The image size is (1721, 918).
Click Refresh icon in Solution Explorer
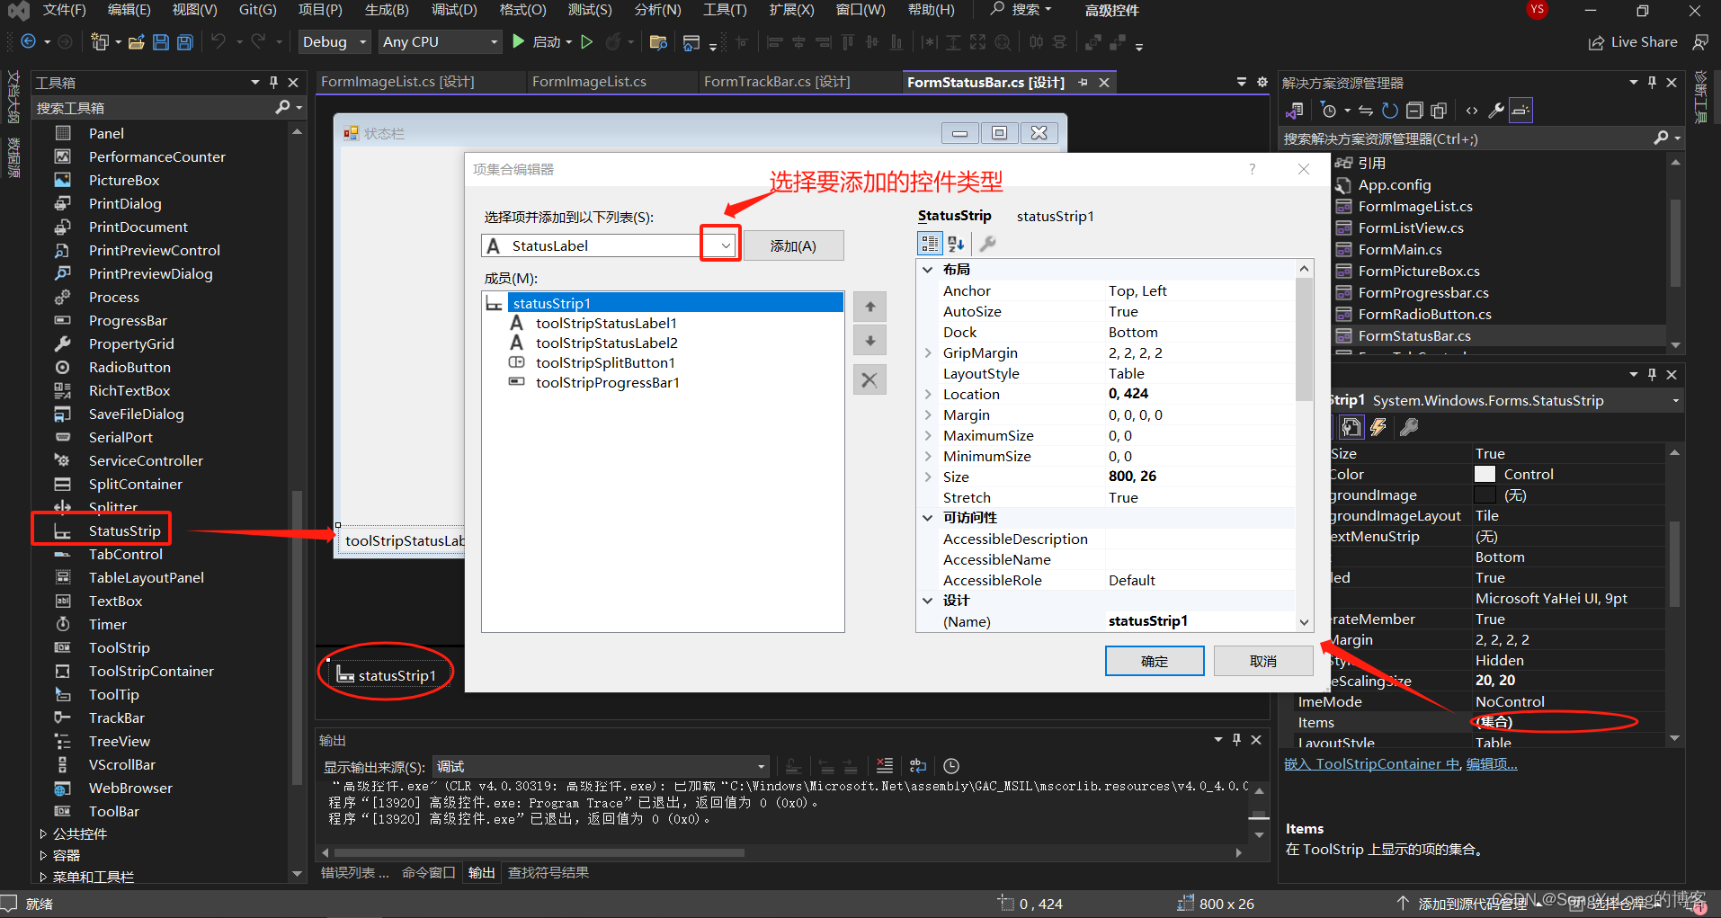(x=1390, y=111)
